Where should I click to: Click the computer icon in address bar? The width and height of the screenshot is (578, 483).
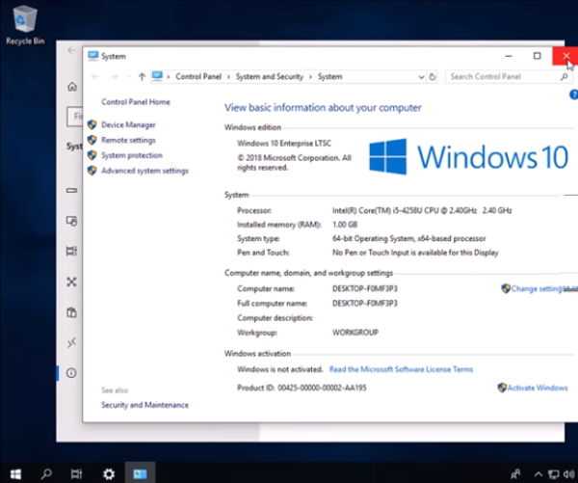(x=157, y=76)
